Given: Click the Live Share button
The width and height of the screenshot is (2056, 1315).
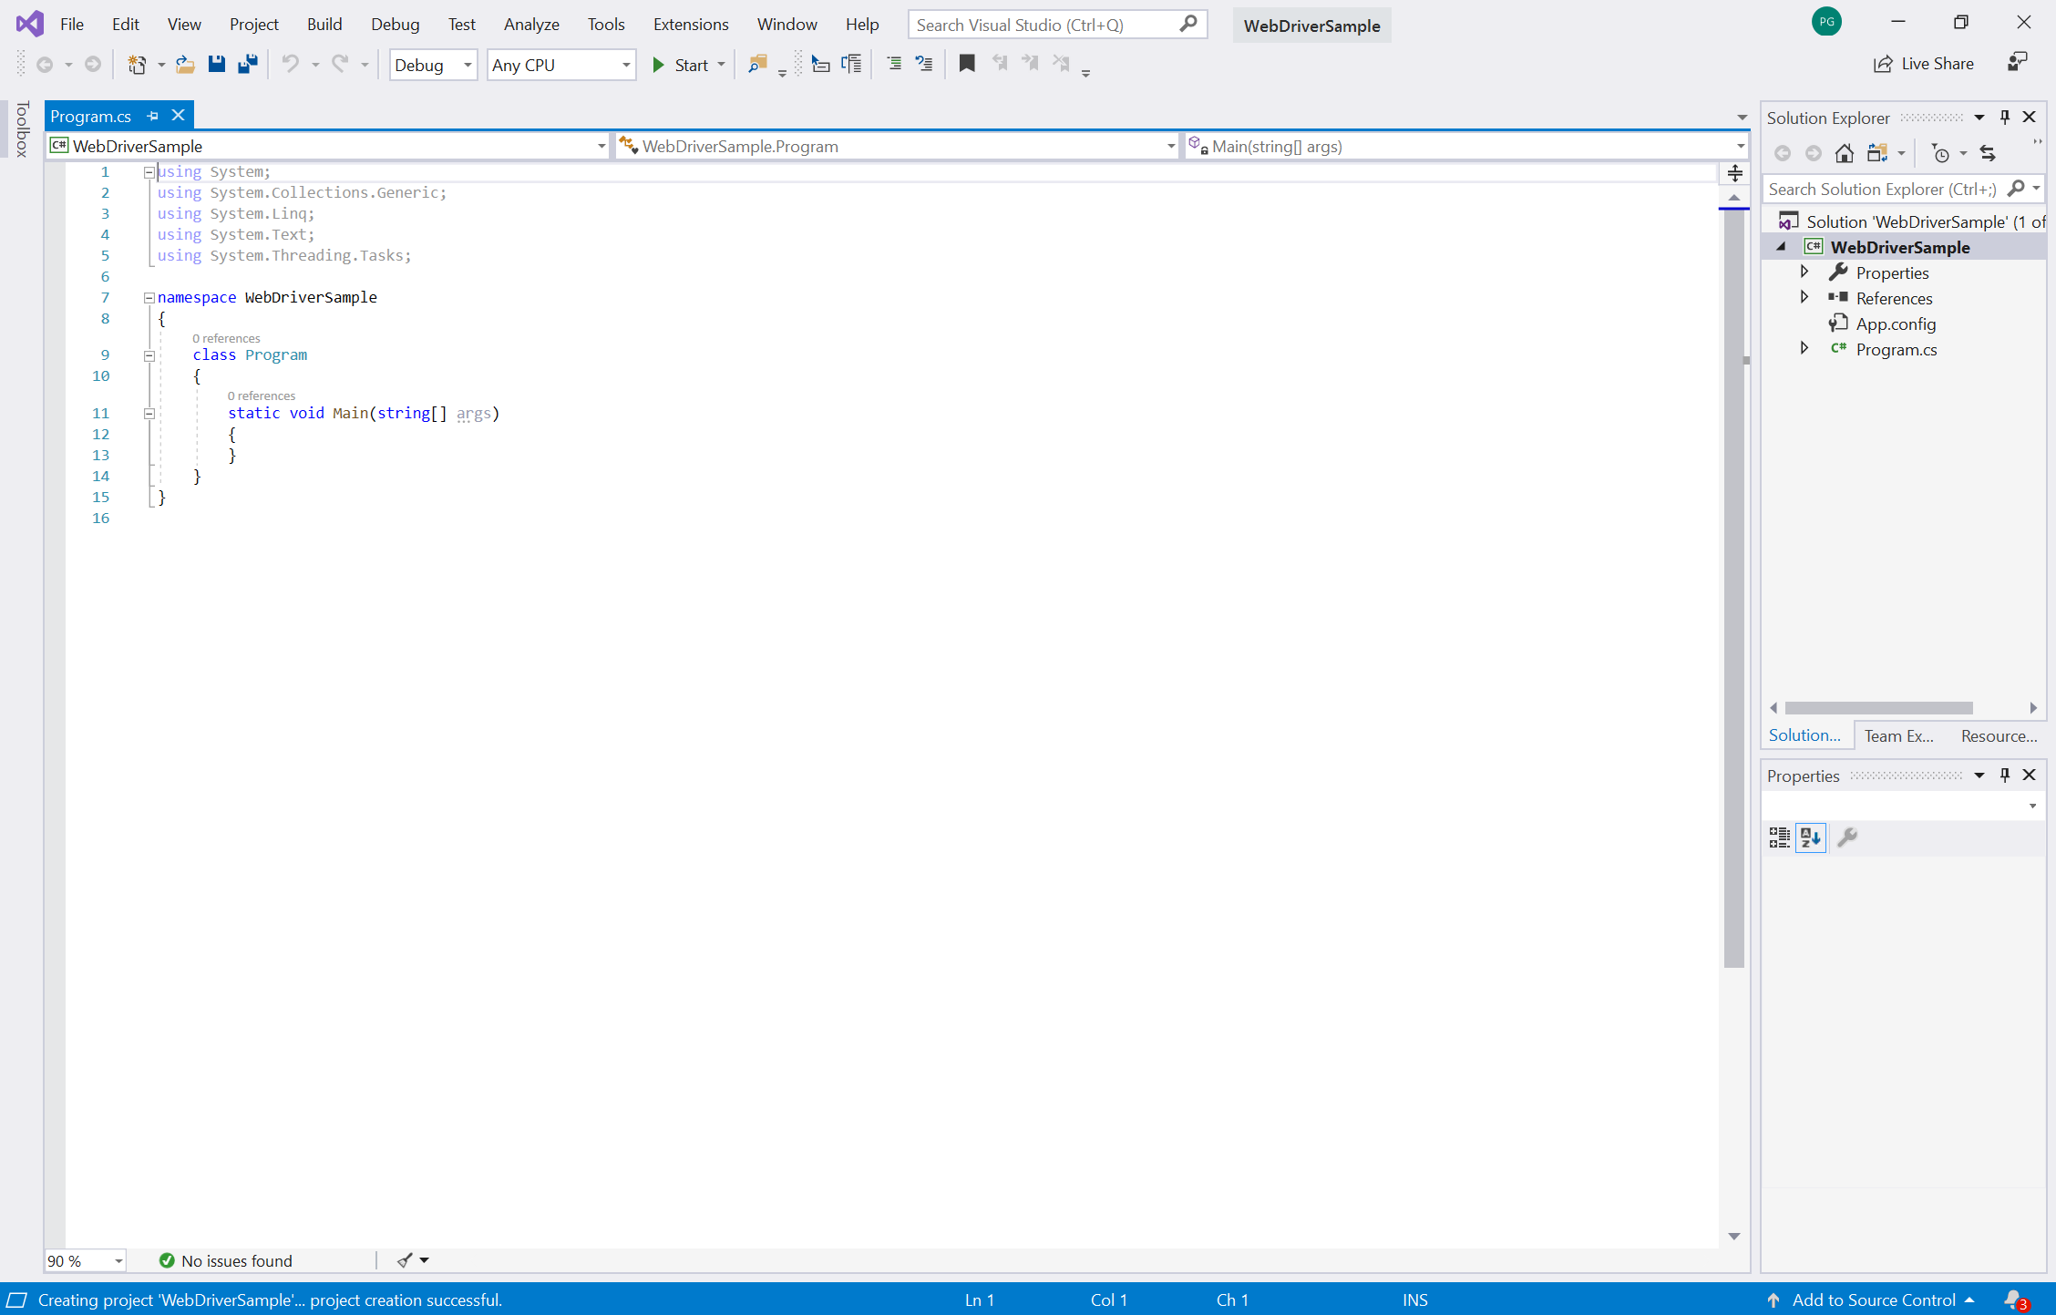Looking at the screenshot, I should coord(1935,63).
